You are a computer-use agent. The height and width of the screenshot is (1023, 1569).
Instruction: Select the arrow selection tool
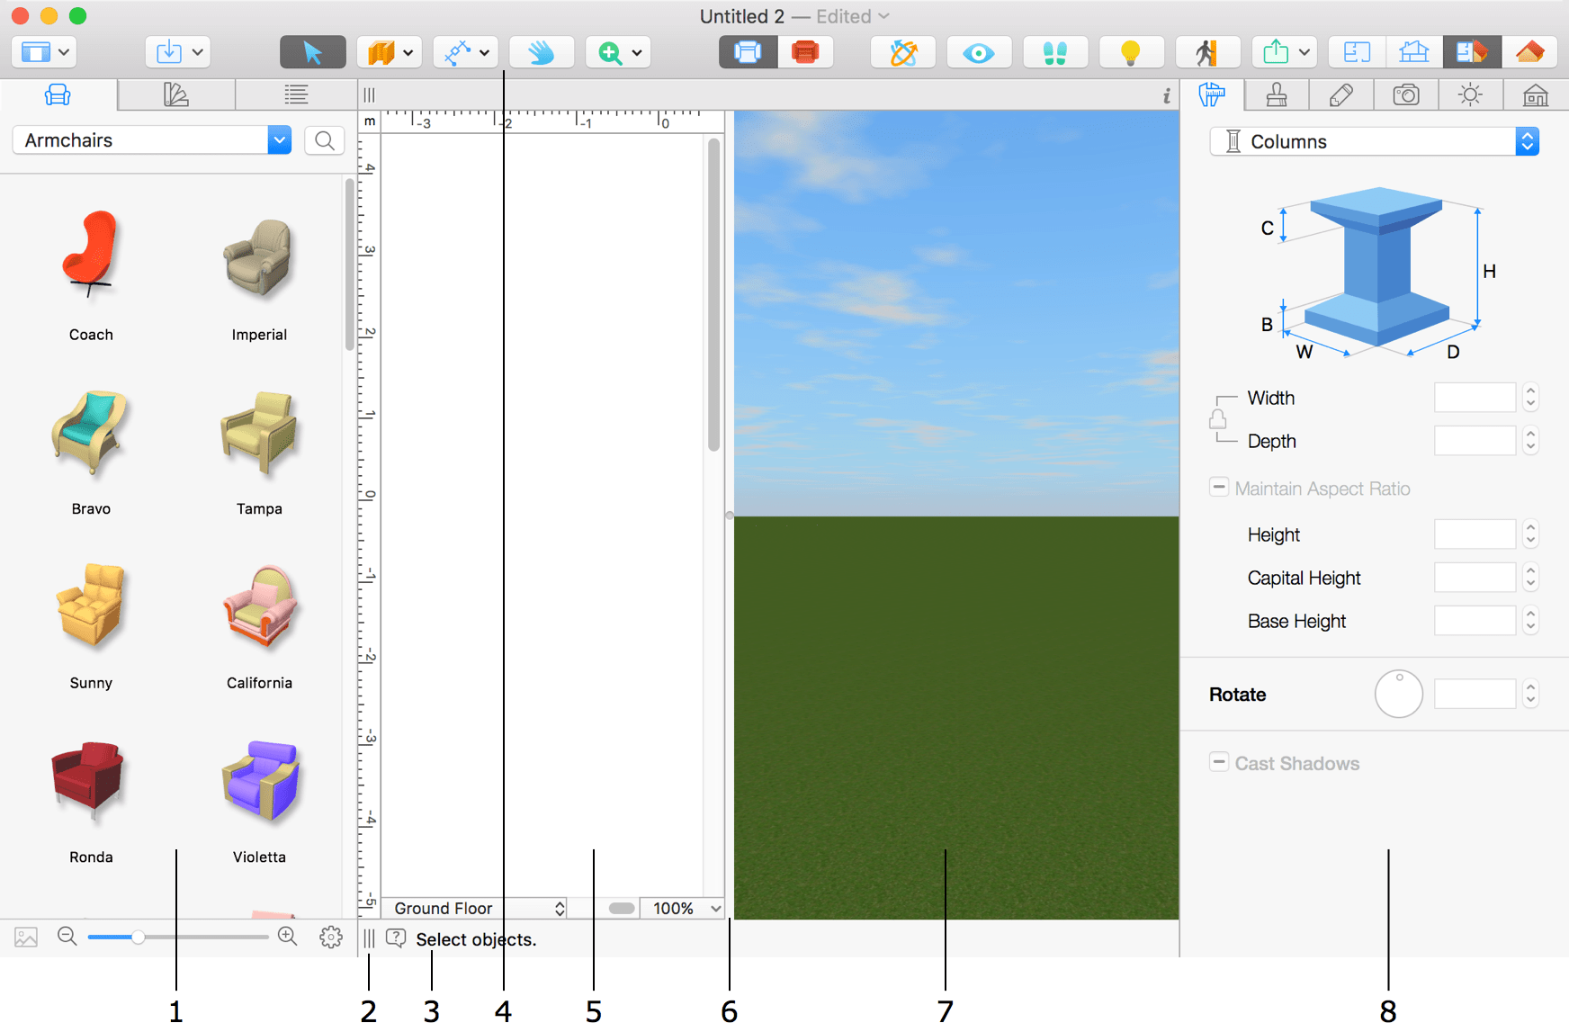312,52
